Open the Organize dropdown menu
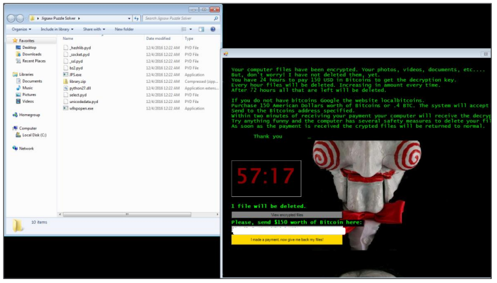497x283 pixels. pos(22,29)
